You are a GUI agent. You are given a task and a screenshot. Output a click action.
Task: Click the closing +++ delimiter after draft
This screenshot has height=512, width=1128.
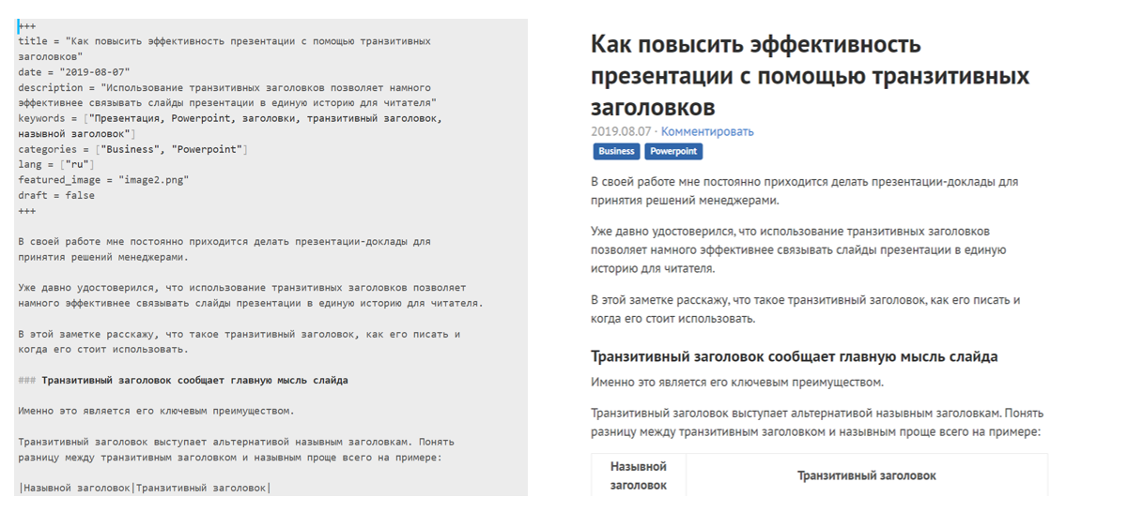[x=26, y=211]
